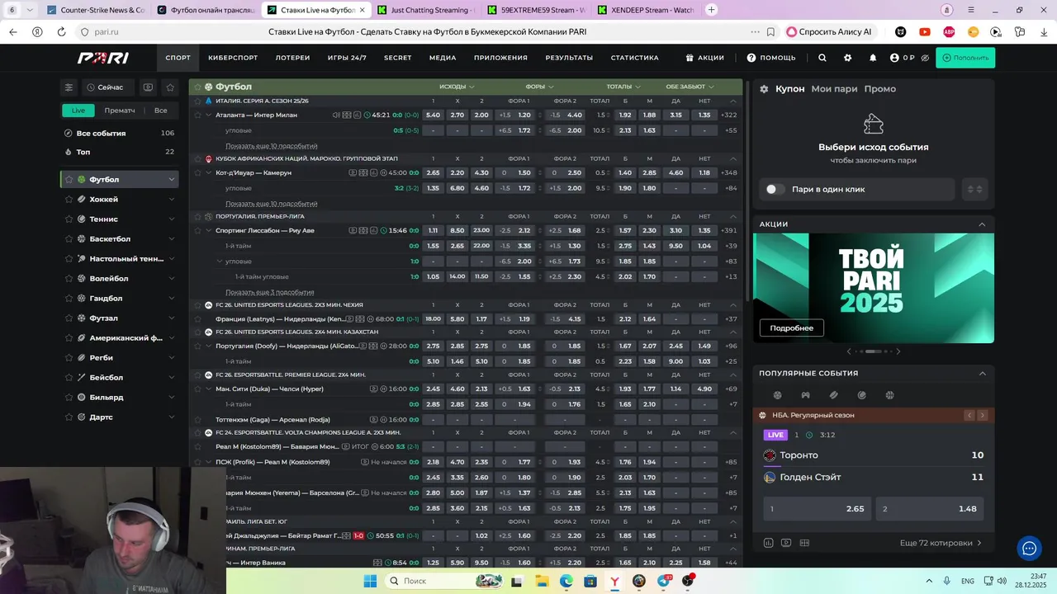Open the Исходы column dropdown
1057x594 pixels.
click(457, 87)
